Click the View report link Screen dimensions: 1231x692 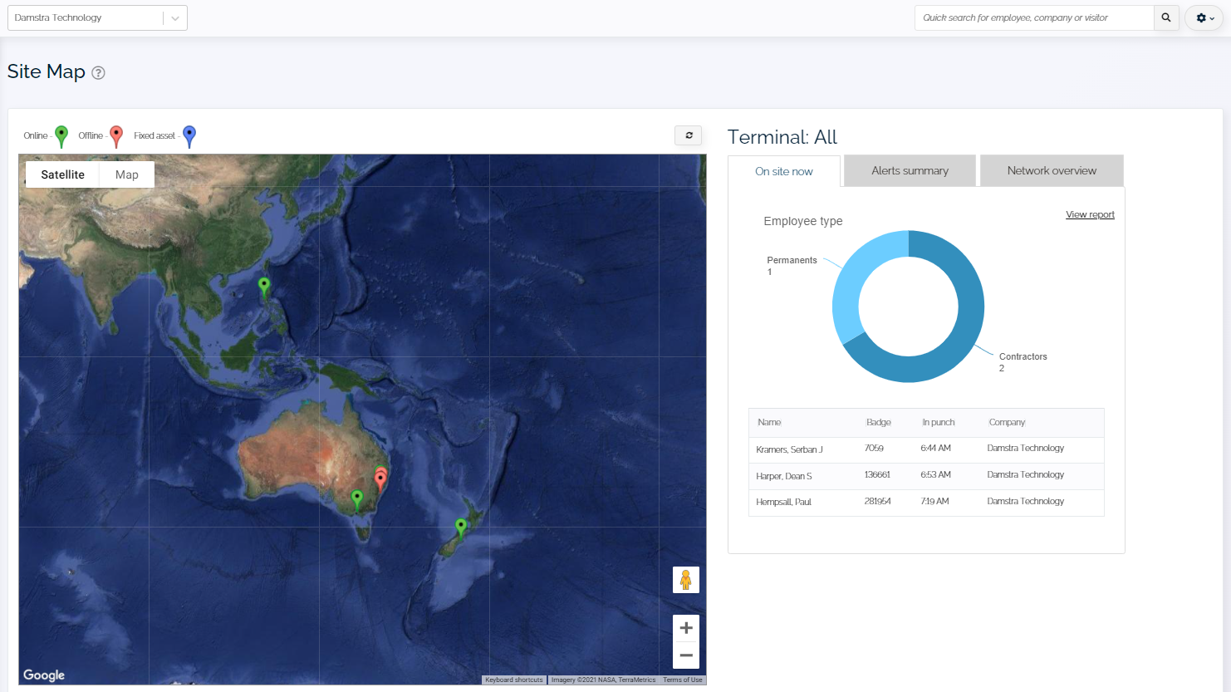(1090, 214)
